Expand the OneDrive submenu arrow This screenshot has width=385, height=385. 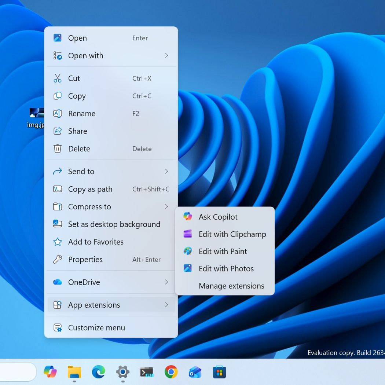166,282
